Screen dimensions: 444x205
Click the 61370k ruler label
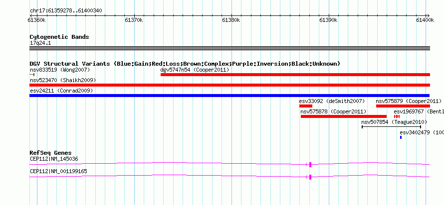click(x=134, y=20)
